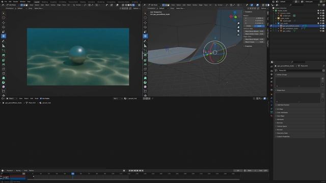326x183 pixels.
Task: Enable edge select mode in left viewport header
Action: click(24, 5)
